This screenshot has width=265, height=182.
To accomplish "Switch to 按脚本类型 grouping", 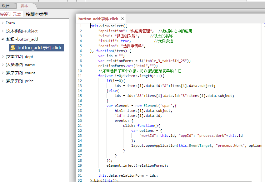I will tap(37, 14).
